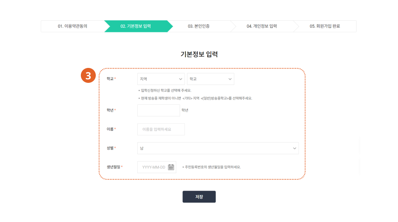The width and height of the screenshot is (398, 222).
Task: Click the 학년 * field label
Action: (x=111, y=110)
